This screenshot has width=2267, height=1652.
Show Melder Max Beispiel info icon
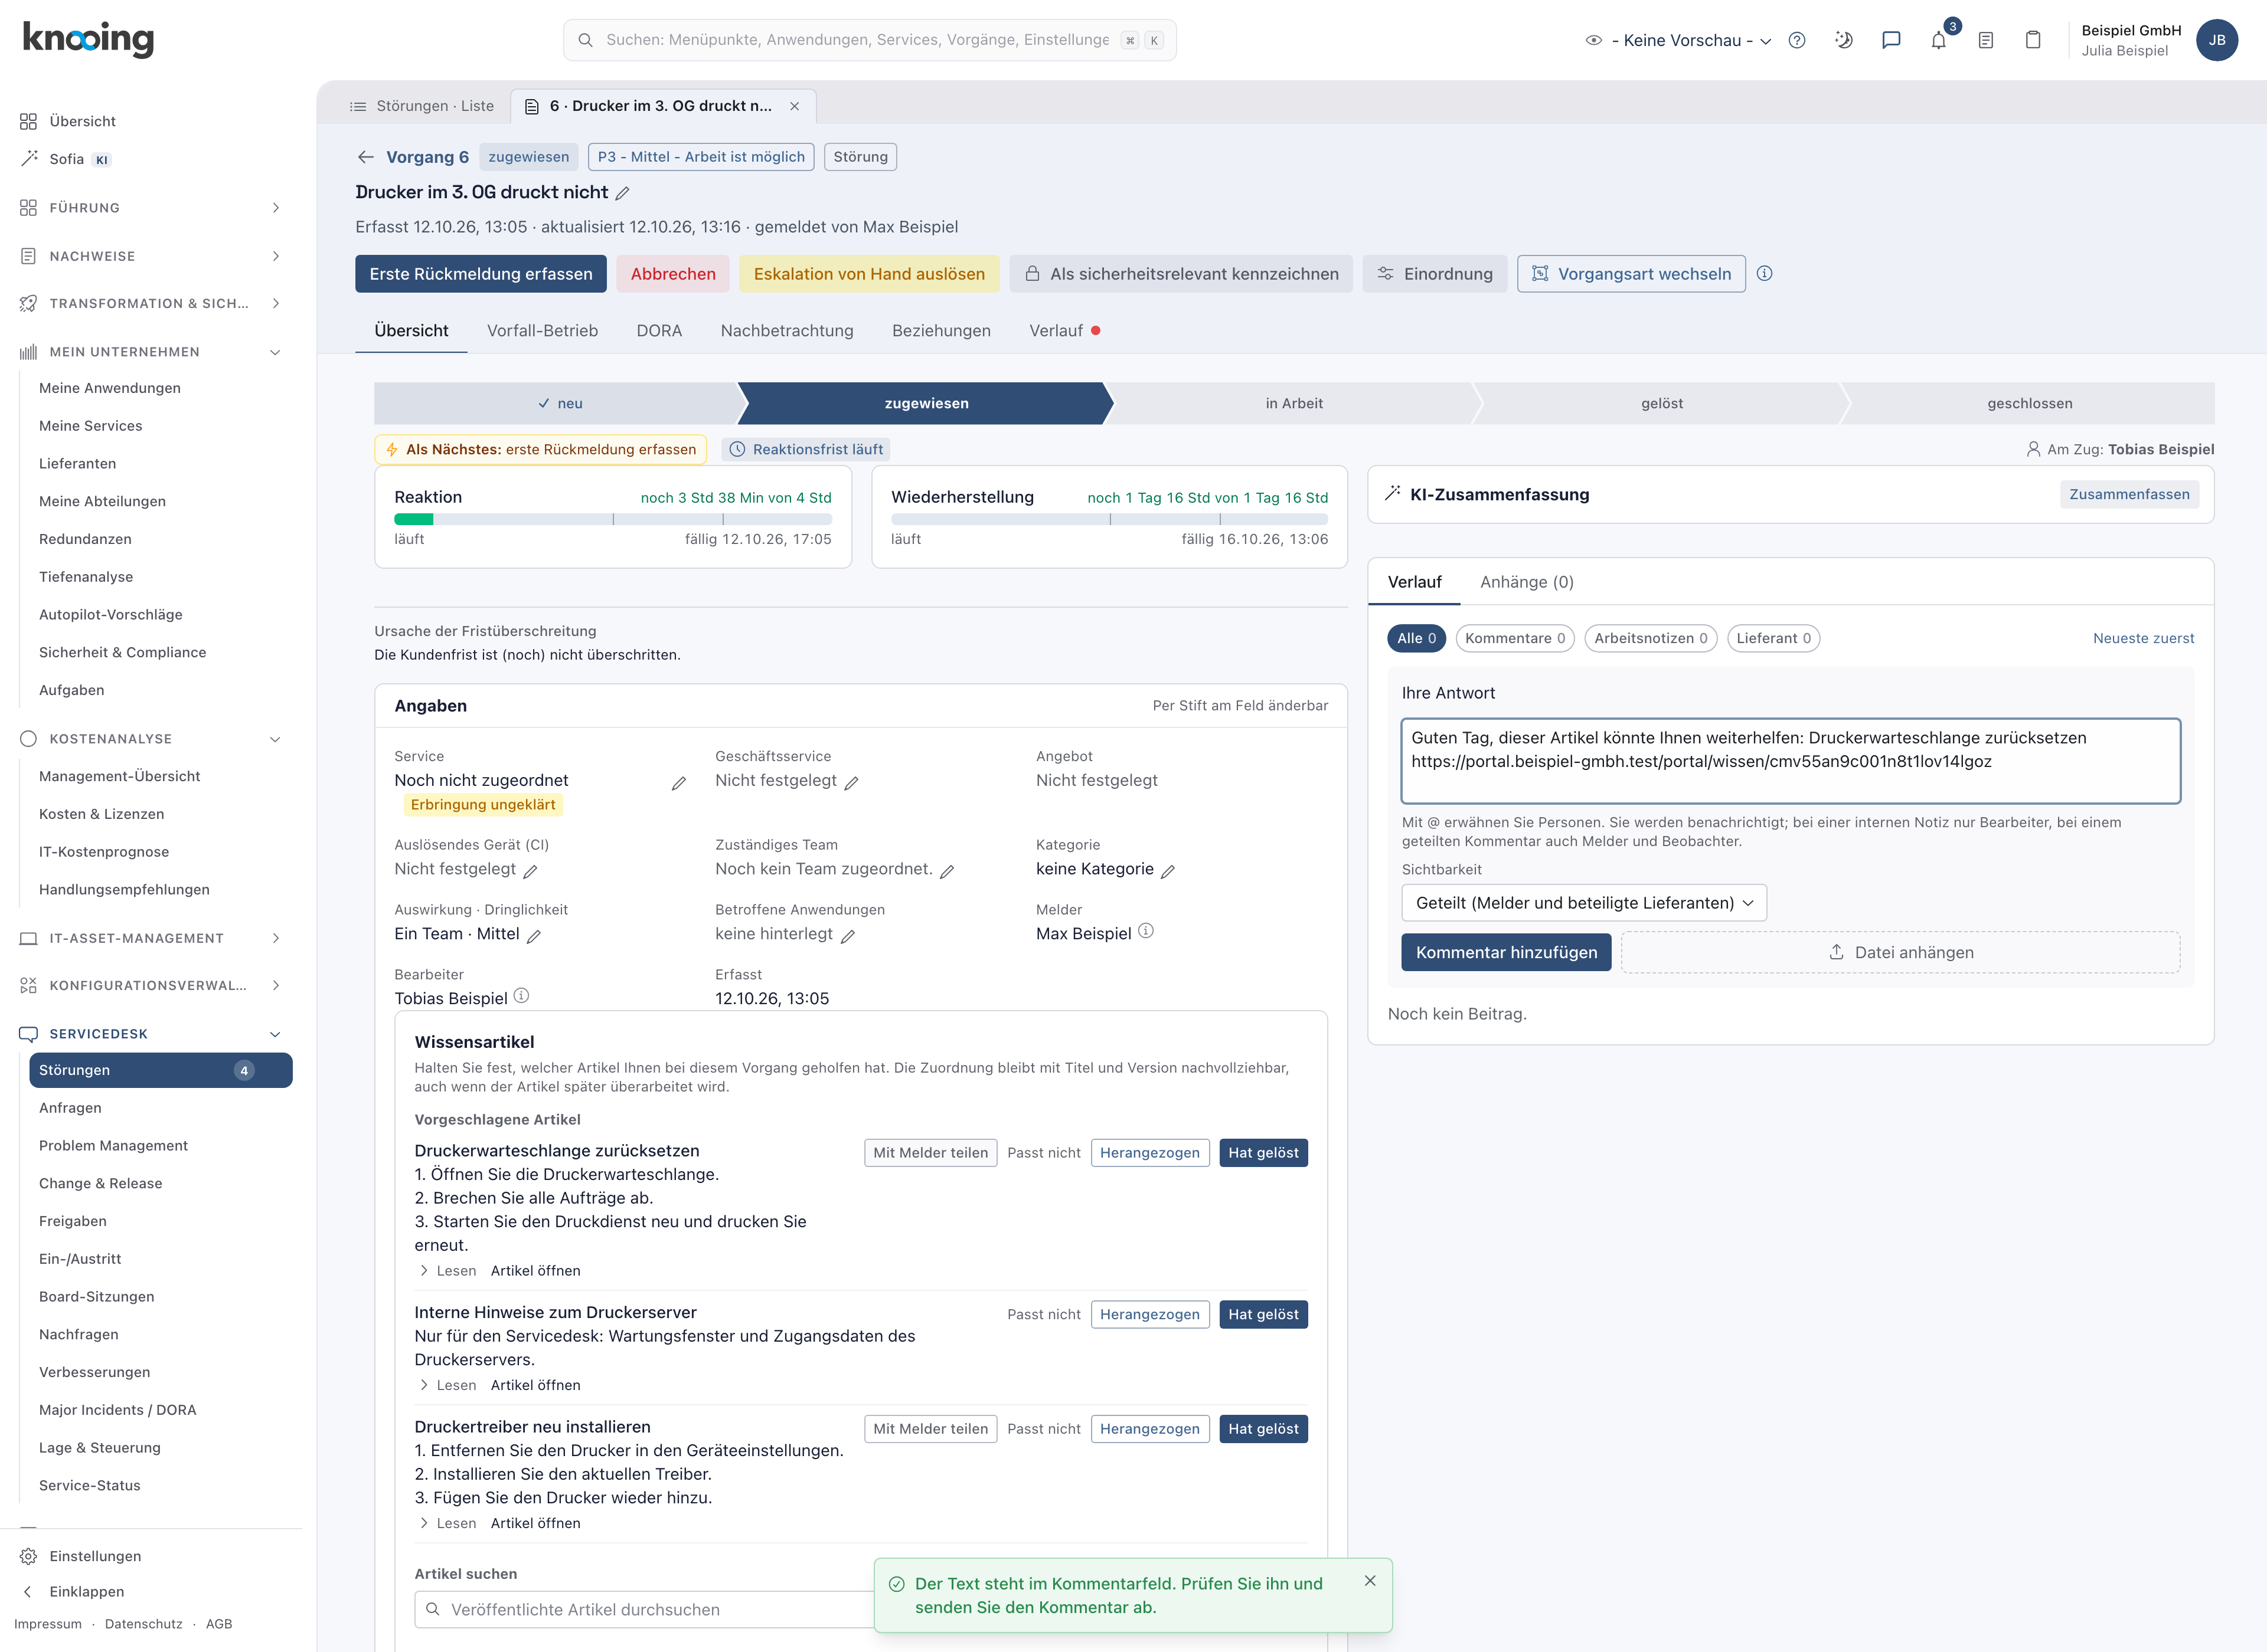(1146, 931)
